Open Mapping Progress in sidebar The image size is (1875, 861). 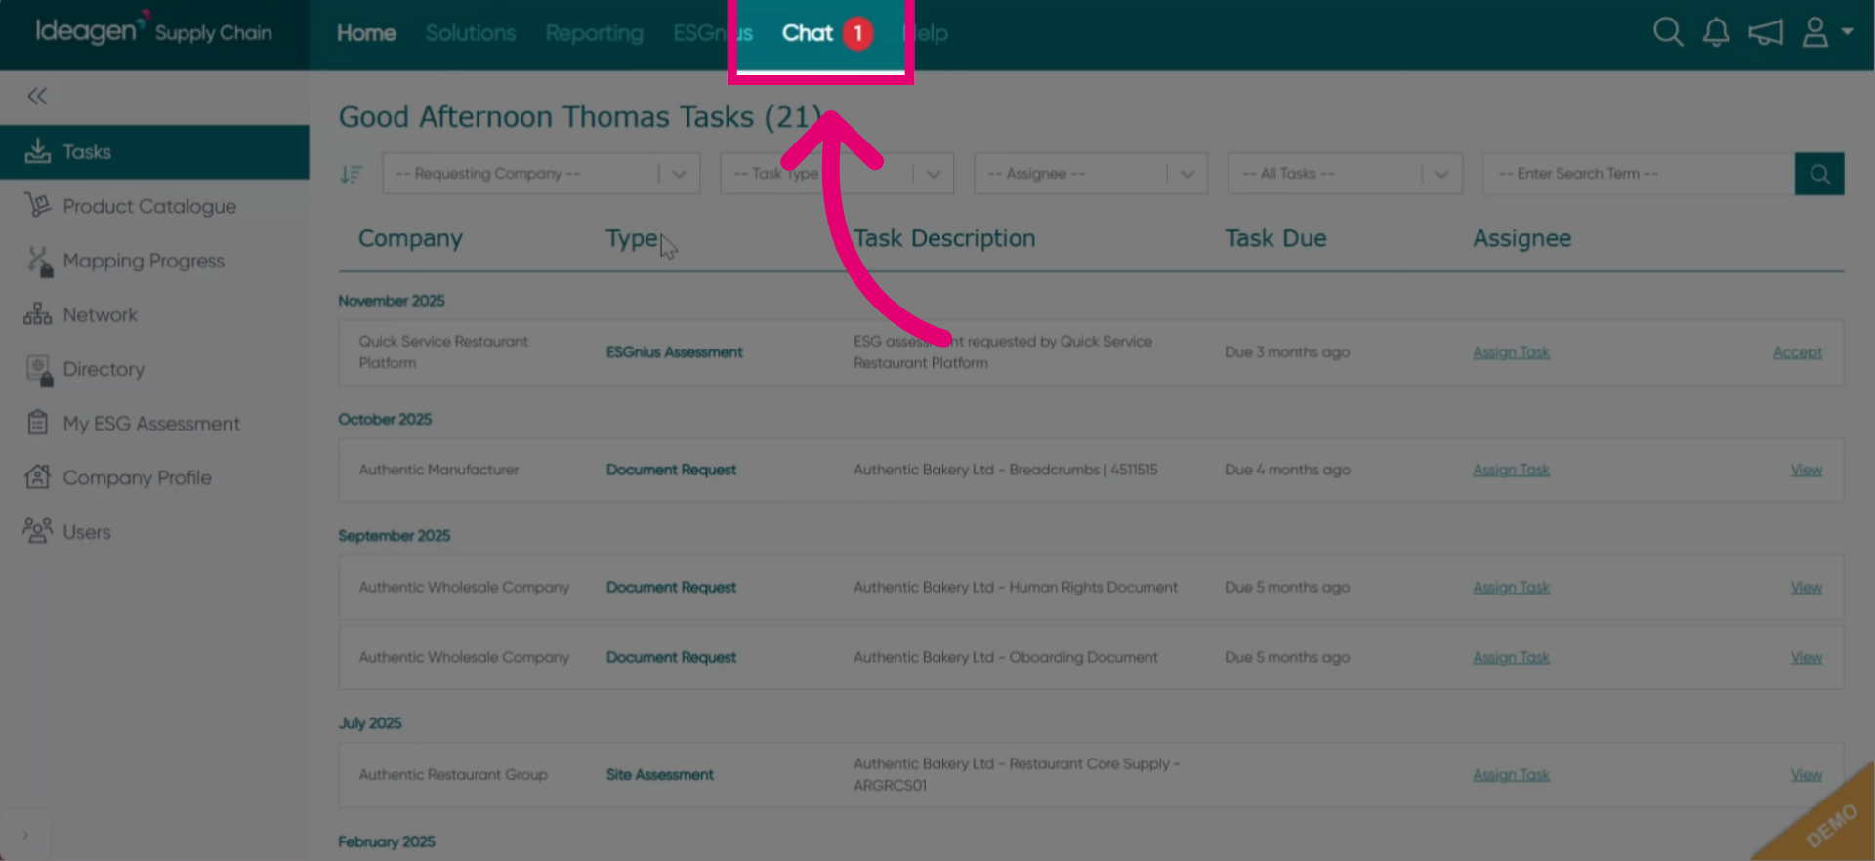pyautogui.click(x=144, y=261)
